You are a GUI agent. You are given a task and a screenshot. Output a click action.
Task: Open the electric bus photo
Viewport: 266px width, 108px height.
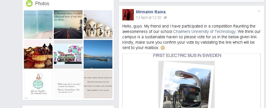pos(186,84)
